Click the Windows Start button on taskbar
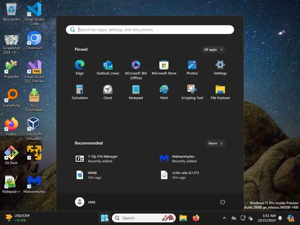The image size is (300, 225). 105,218
